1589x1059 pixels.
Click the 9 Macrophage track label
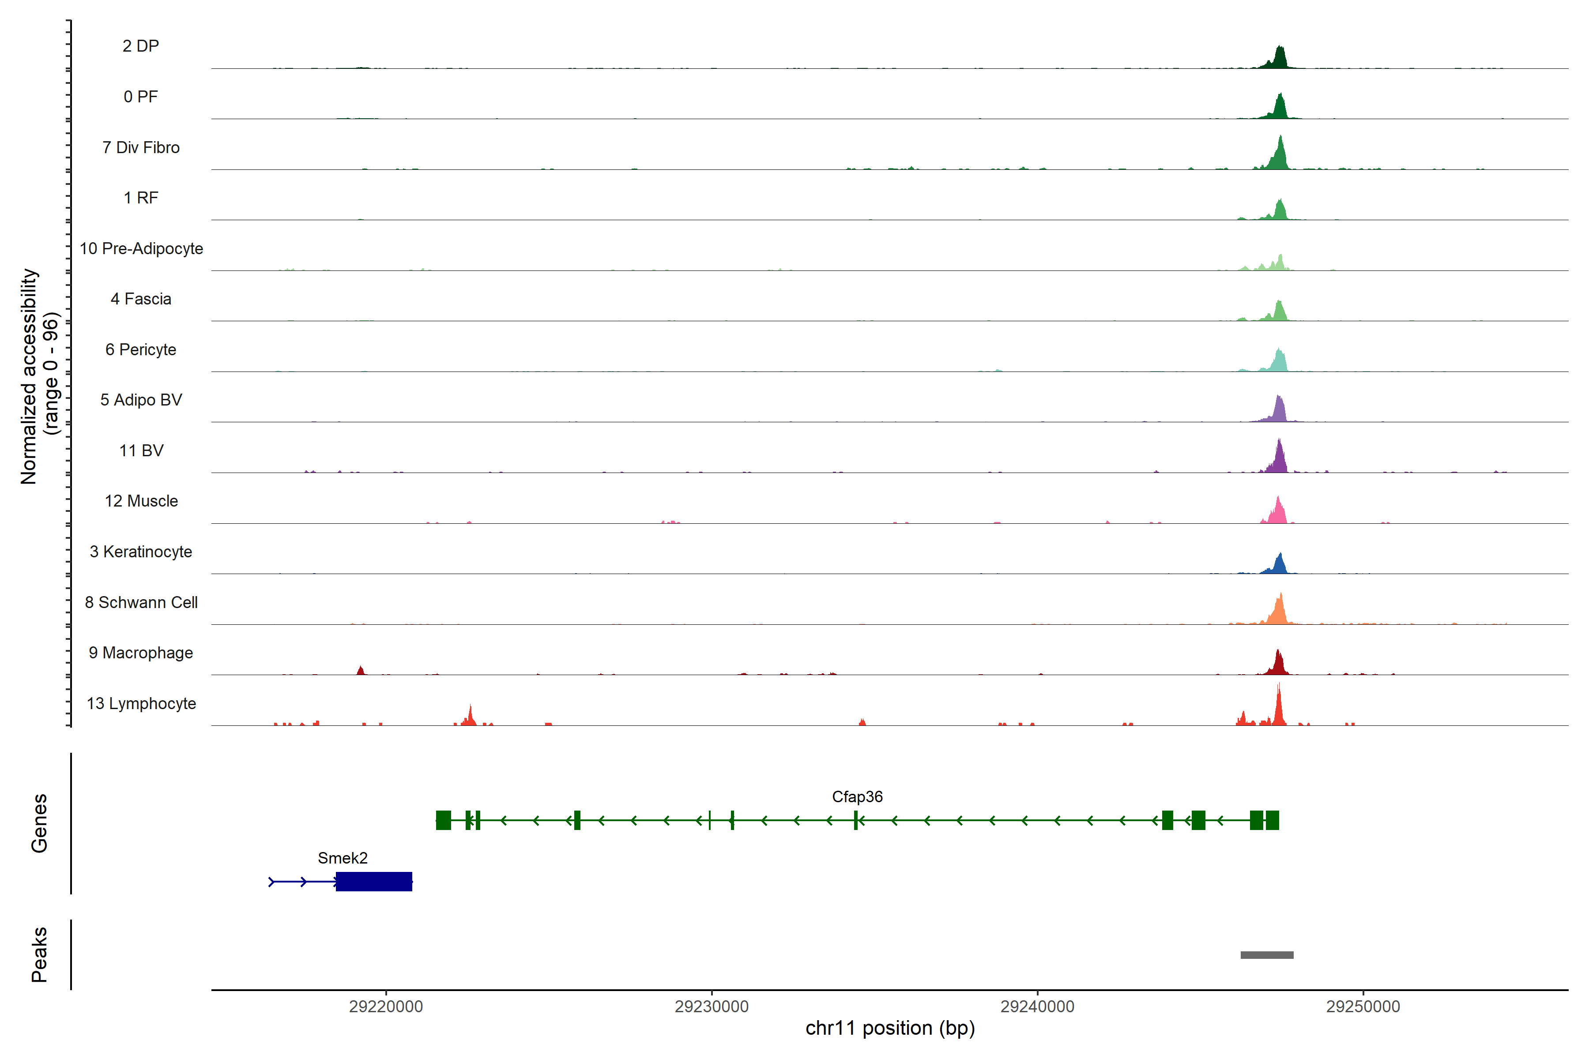(x=140, y=653)
